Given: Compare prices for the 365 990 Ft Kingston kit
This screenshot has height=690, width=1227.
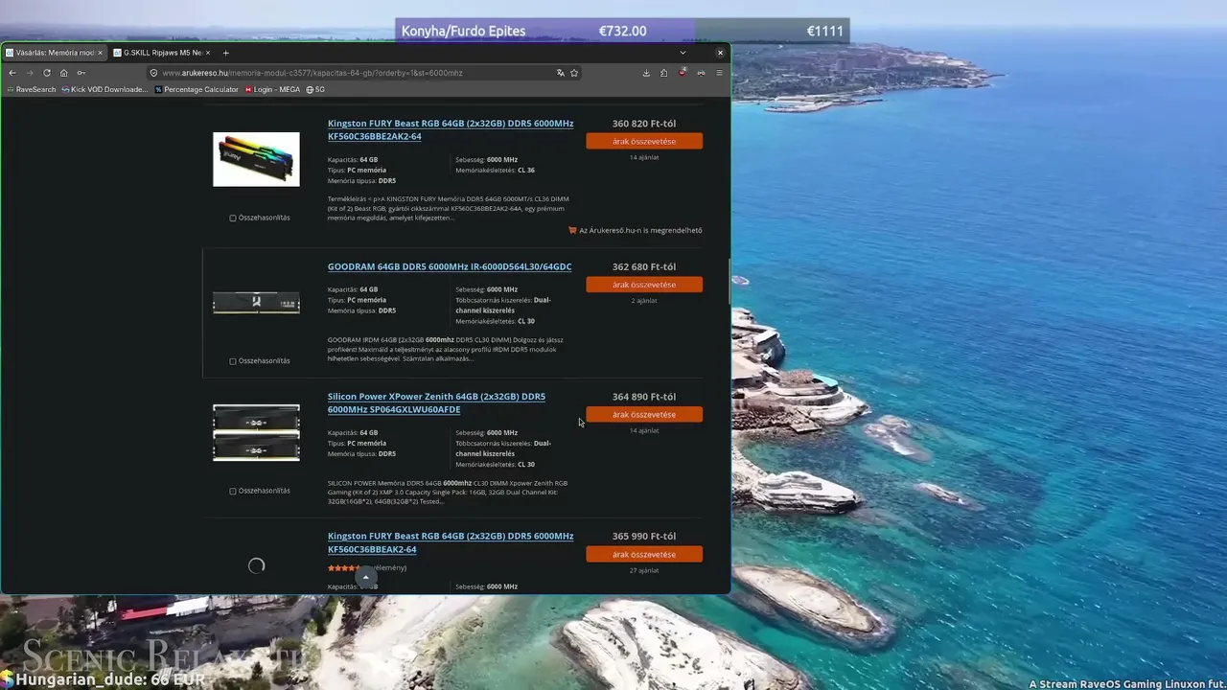Looking at the screenshot, I should pos(644,554).
